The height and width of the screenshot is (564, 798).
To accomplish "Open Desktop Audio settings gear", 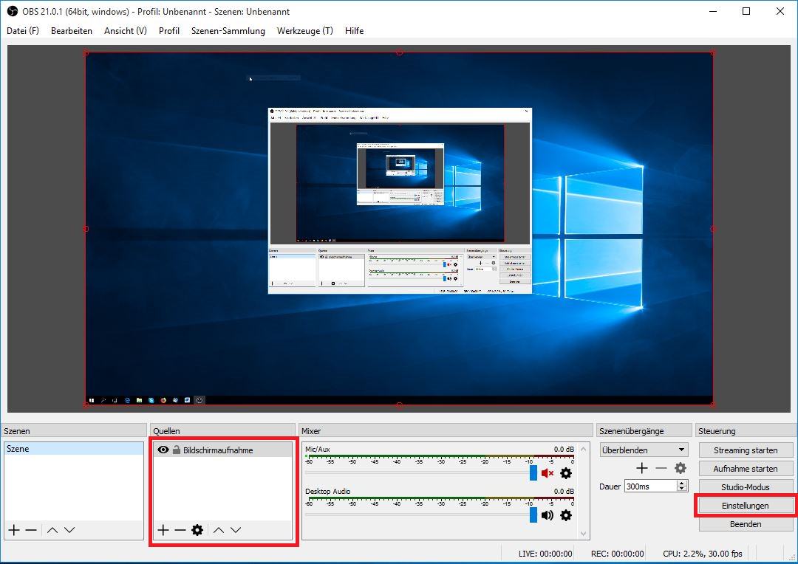I will click(565, 515).
